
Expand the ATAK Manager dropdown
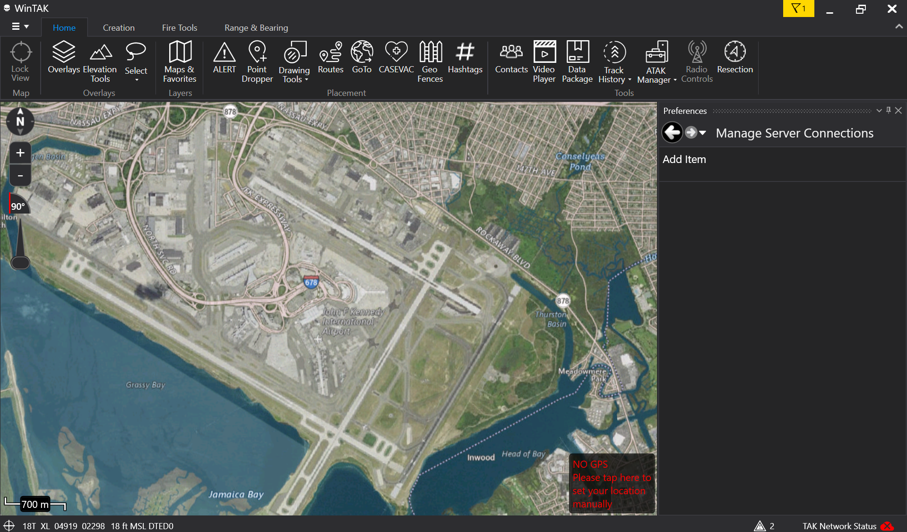(x=656, y=62)
